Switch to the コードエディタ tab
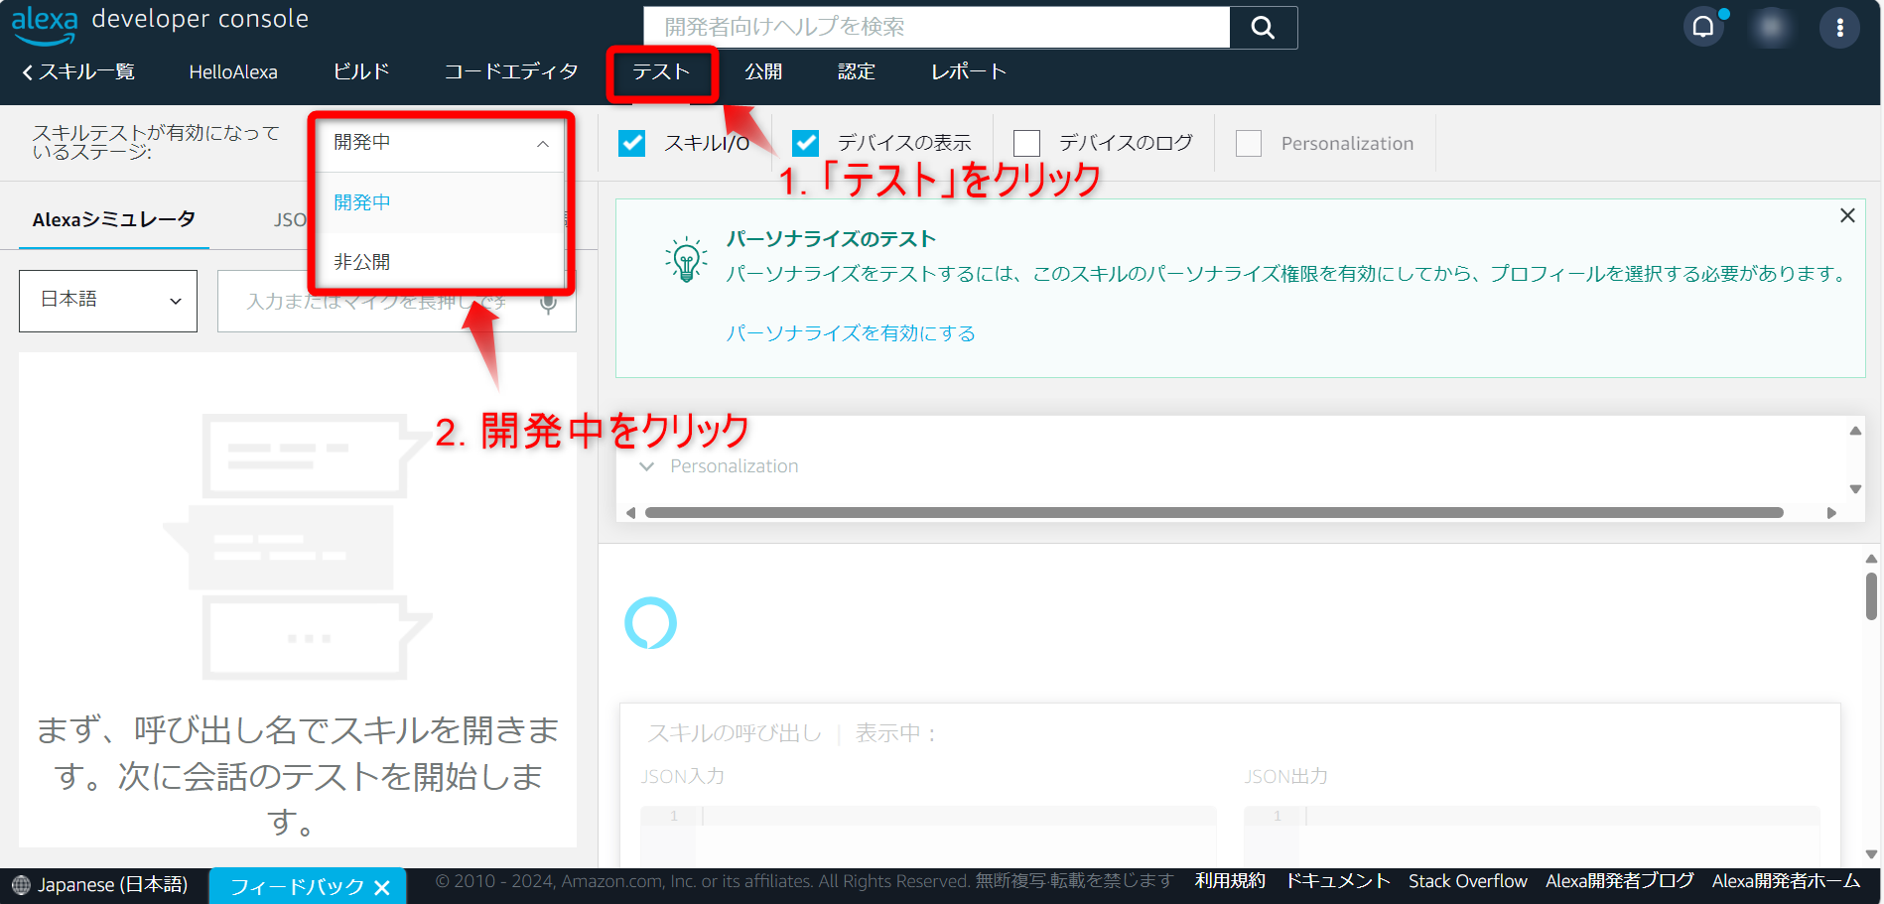The width and height of the screenshot is (1884, 904). (x=509, y=70)
